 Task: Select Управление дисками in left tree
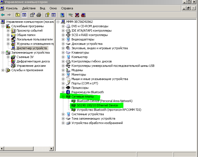pyautogui.click(x=31, y=66)
